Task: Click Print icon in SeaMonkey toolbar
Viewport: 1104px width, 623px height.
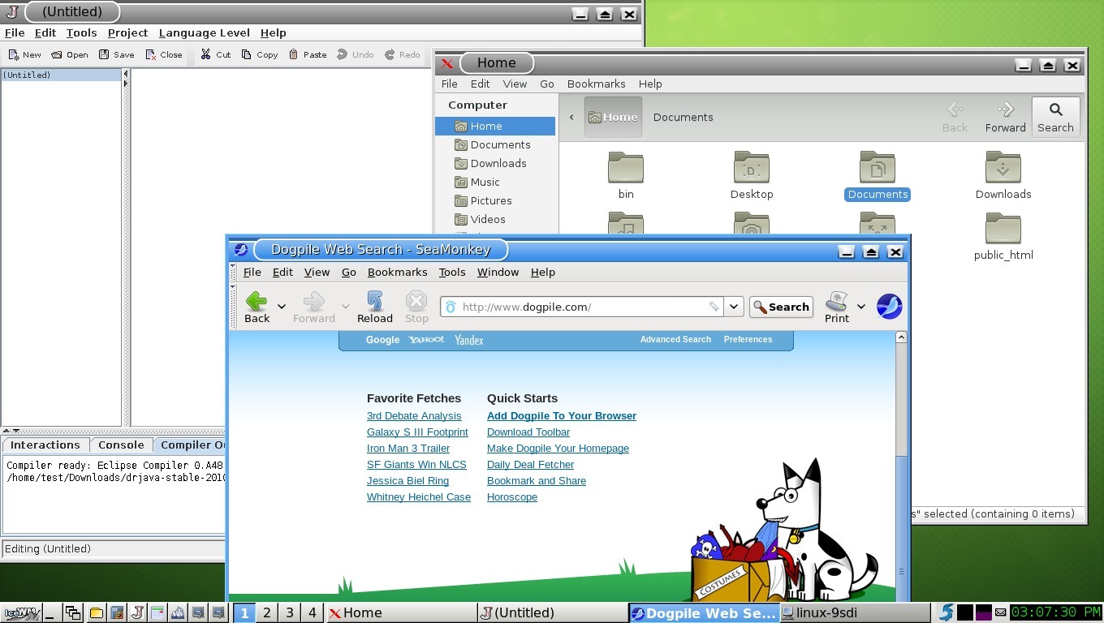Action: pyautogui.click(x=837, y=307)
